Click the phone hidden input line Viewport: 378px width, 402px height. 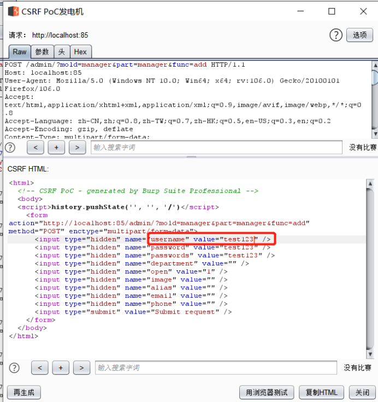[131, 304]
